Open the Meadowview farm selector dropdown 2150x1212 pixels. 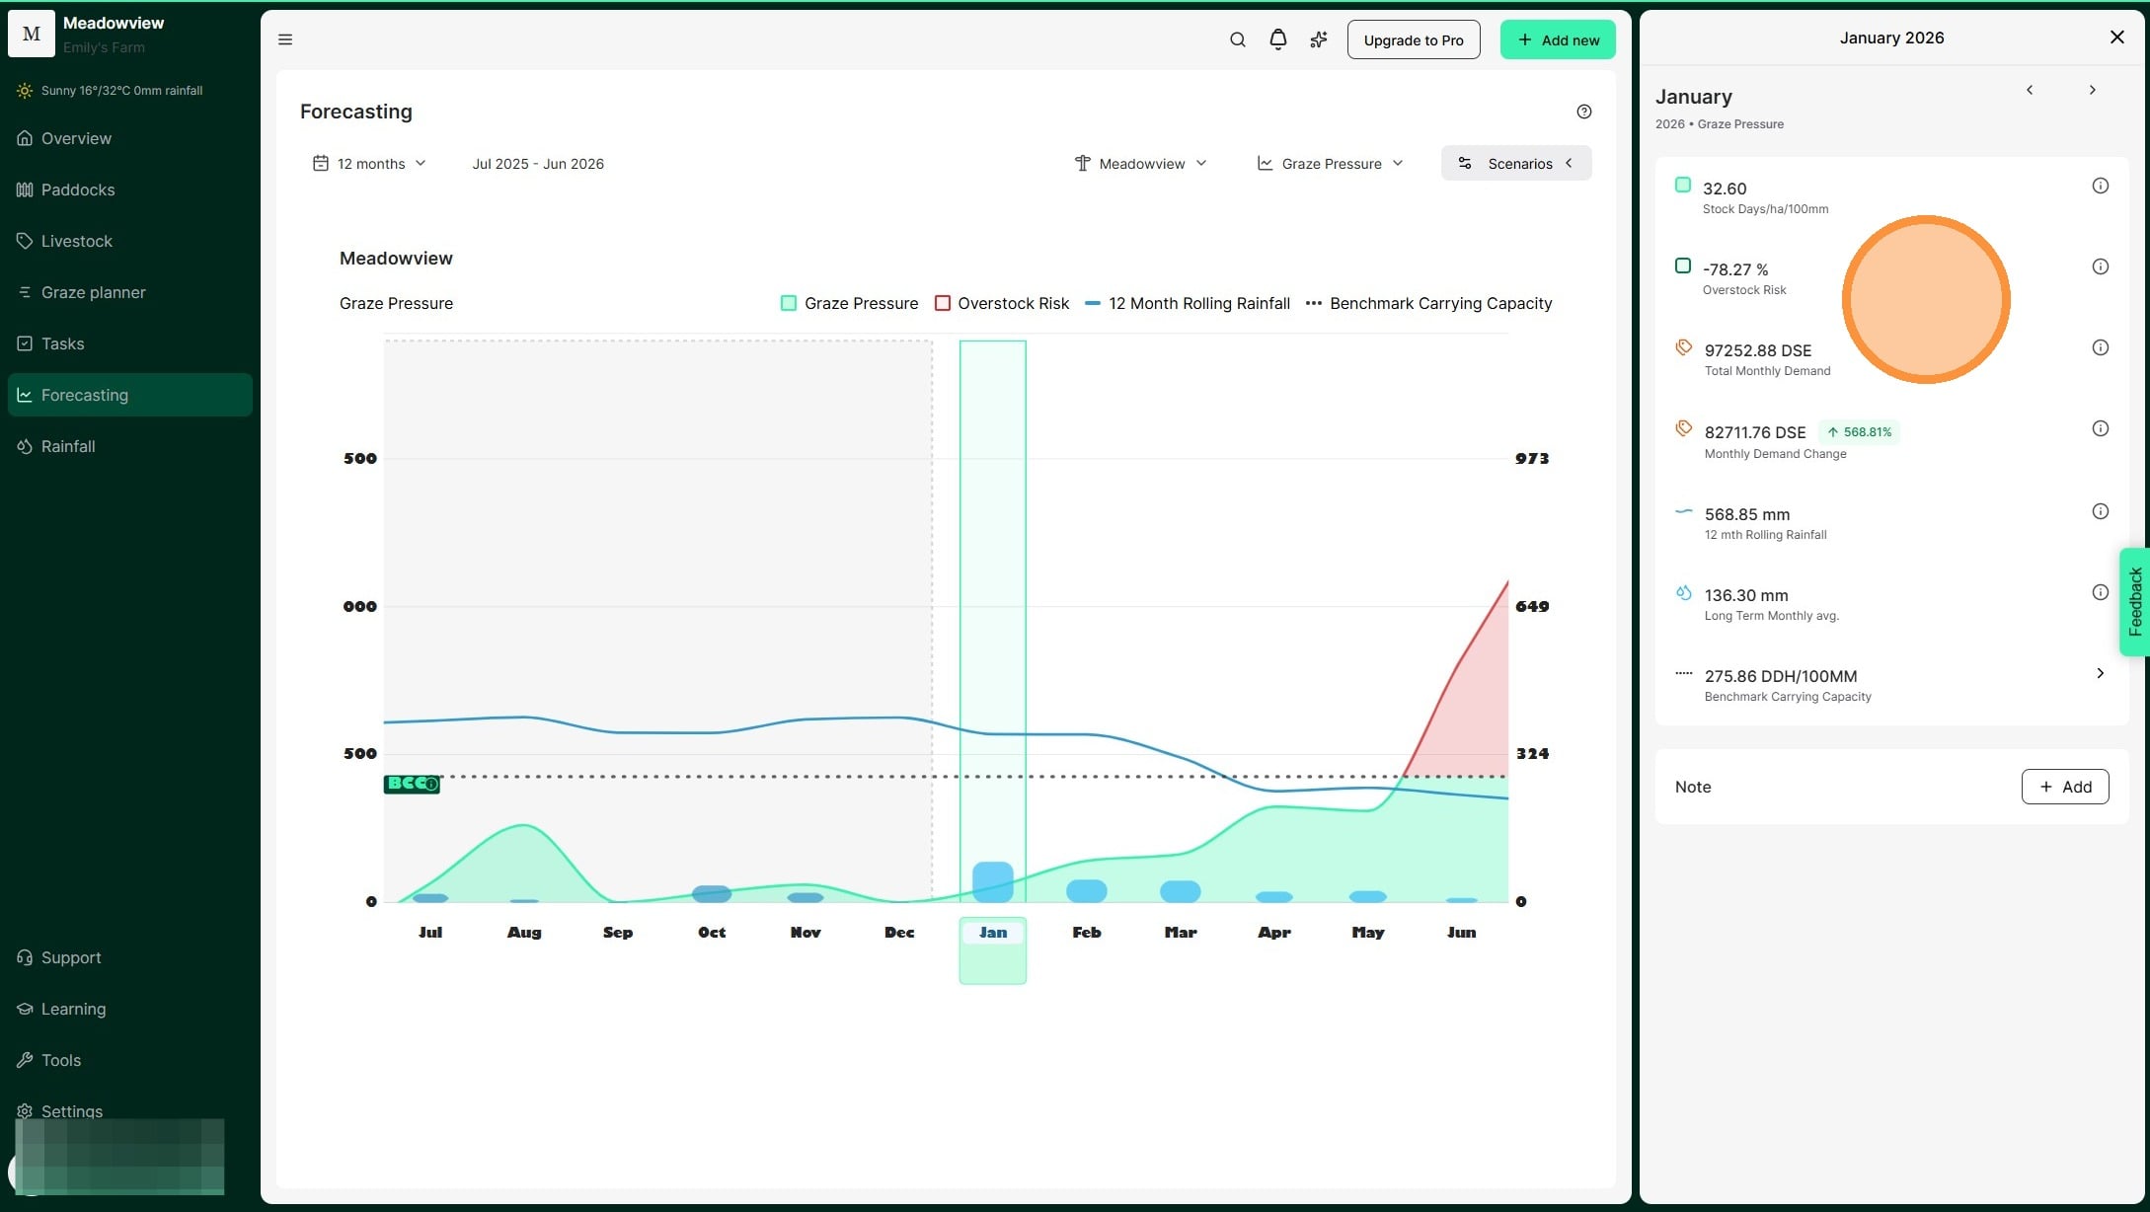click(1141, 164)
